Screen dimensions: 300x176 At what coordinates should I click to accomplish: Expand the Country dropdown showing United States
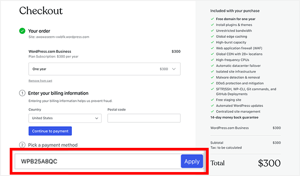tap(64, 118)
